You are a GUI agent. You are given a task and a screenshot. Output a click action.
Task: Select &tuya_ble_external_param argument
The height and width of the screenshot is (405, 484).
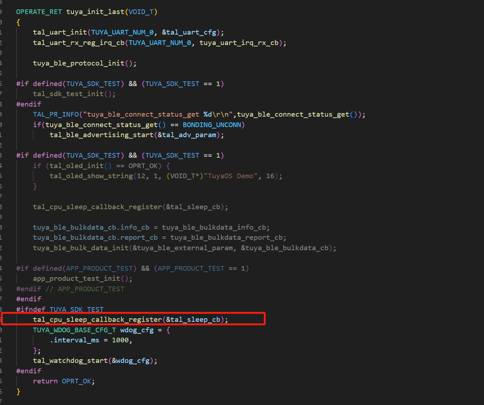click(x=183, y=248)
